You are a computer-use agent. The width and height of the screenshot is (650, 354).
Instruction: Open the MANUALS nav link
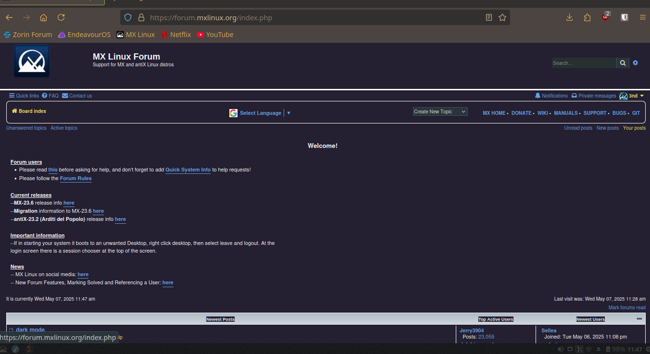(566, 113)
